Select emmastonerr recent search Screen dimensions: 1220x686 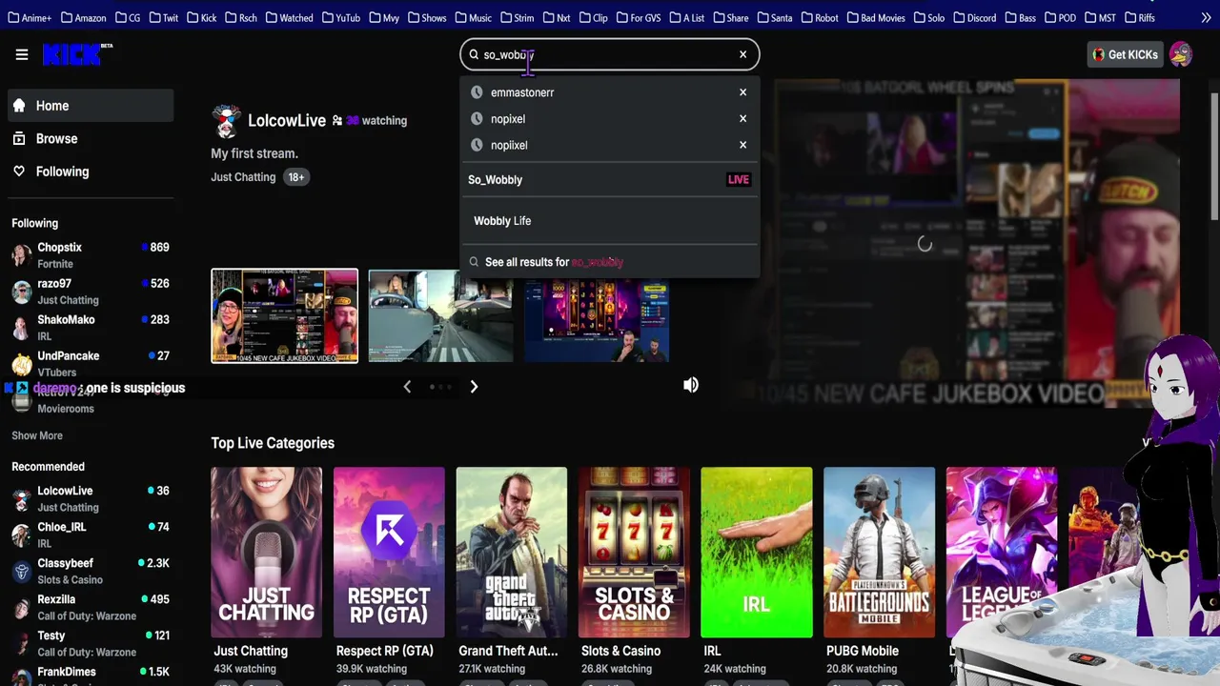coord(522,92)
